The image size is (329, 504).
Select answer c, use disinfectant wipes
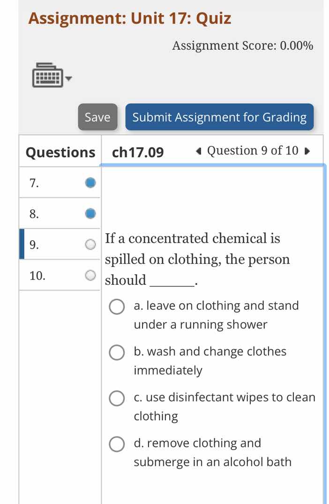pos(116,398)
